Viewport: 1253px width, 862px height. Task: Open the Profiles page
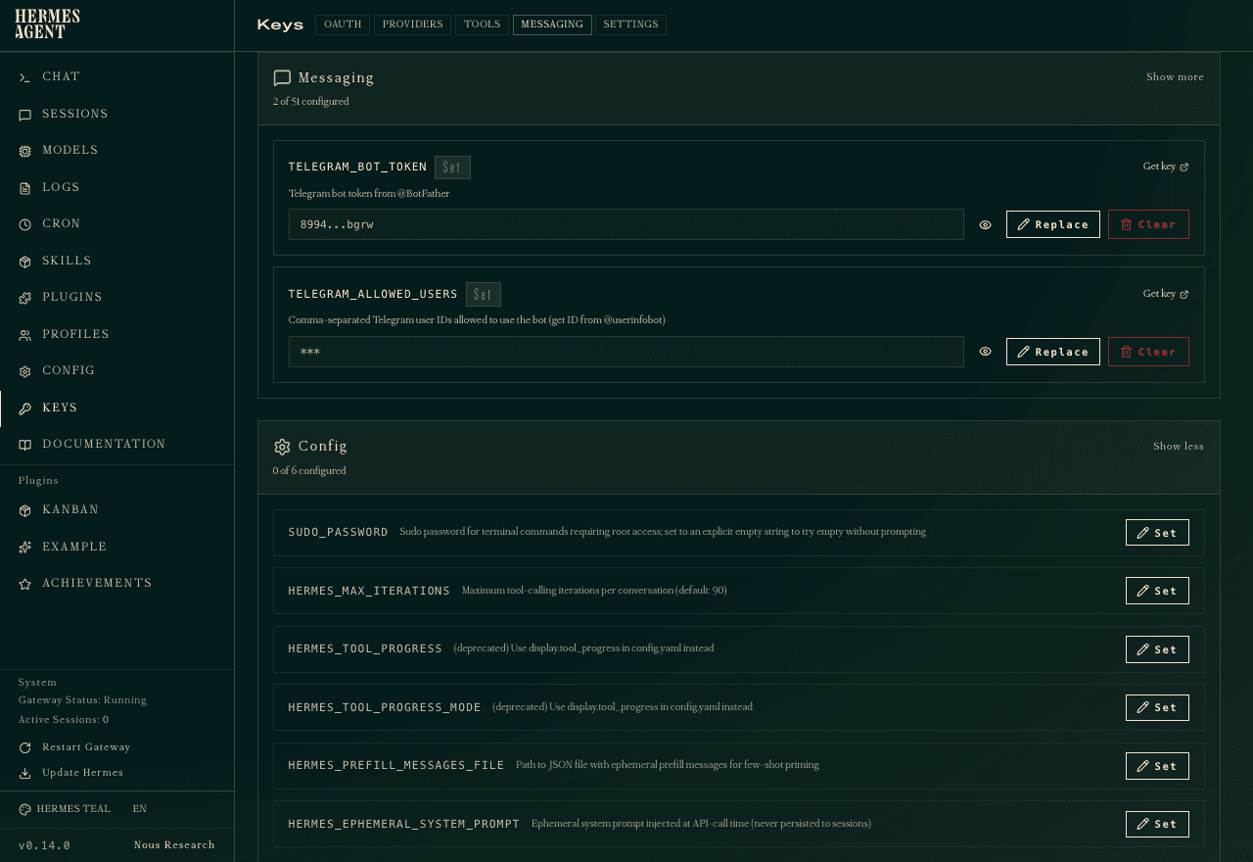coord(117,335)
